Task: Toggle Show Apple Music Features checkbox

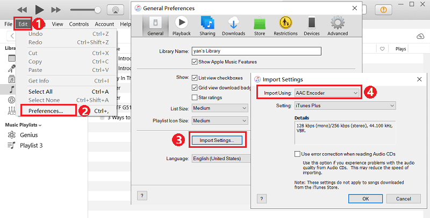Action: [195, 62]
